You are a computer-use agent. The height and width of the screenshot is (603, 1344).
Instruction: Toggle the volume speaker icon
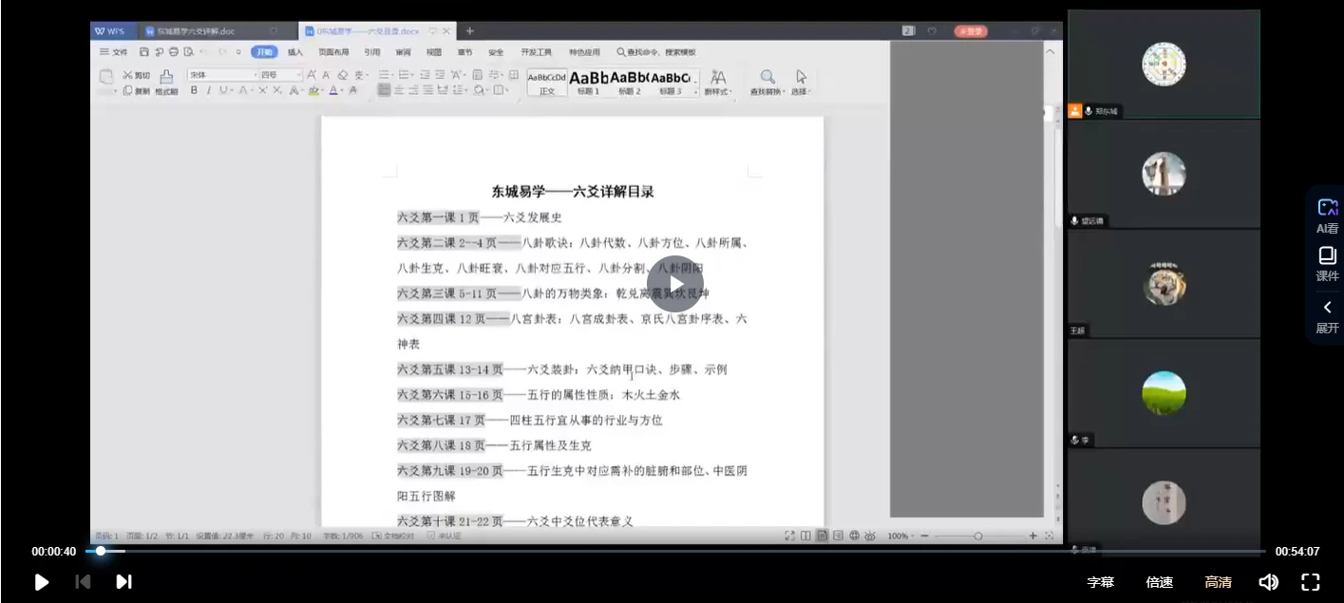coord(1268,582)
